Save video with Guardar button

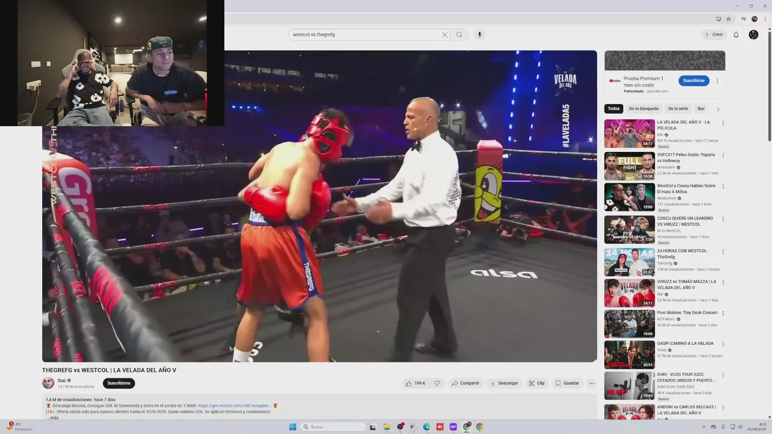tap(567, 383)
